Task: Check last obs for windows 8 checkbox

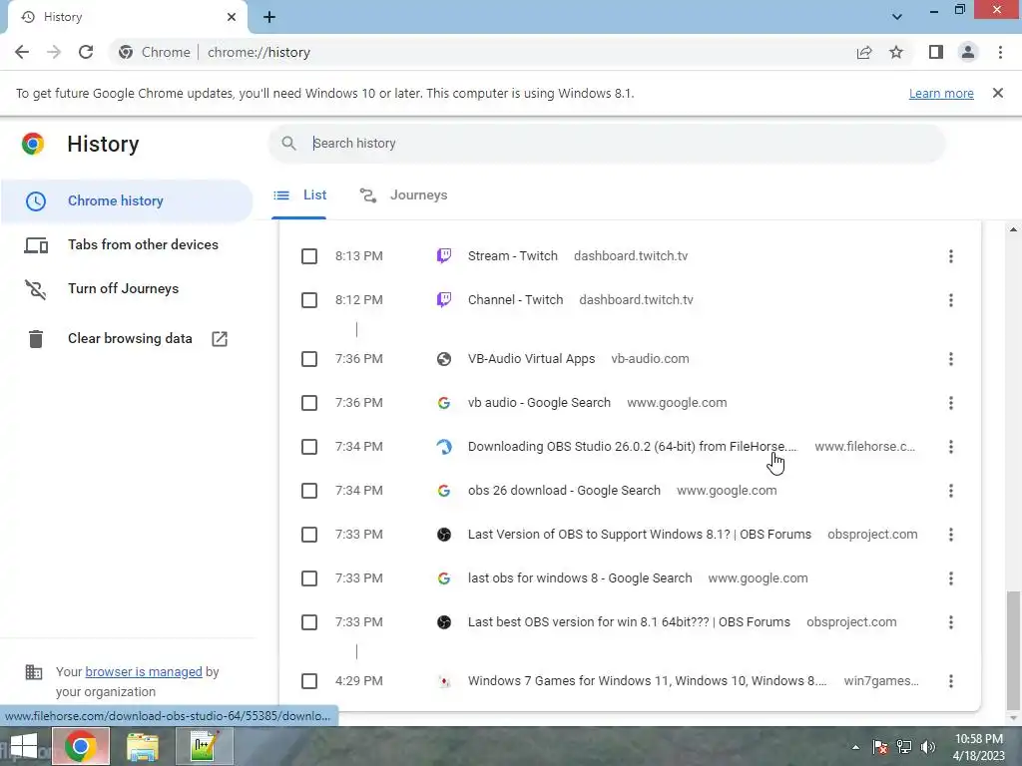Action: pos(309,578)
